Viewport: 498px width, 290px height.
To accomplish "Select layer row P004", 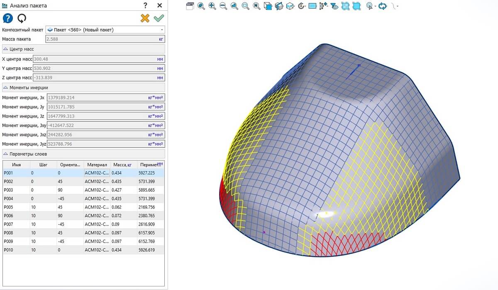I will [83, 199].
